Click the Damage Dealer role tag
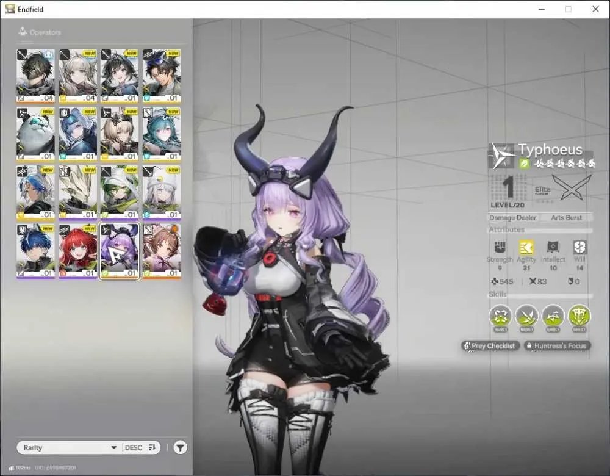This screenshot has width=610, height=476. coord(513,218)
